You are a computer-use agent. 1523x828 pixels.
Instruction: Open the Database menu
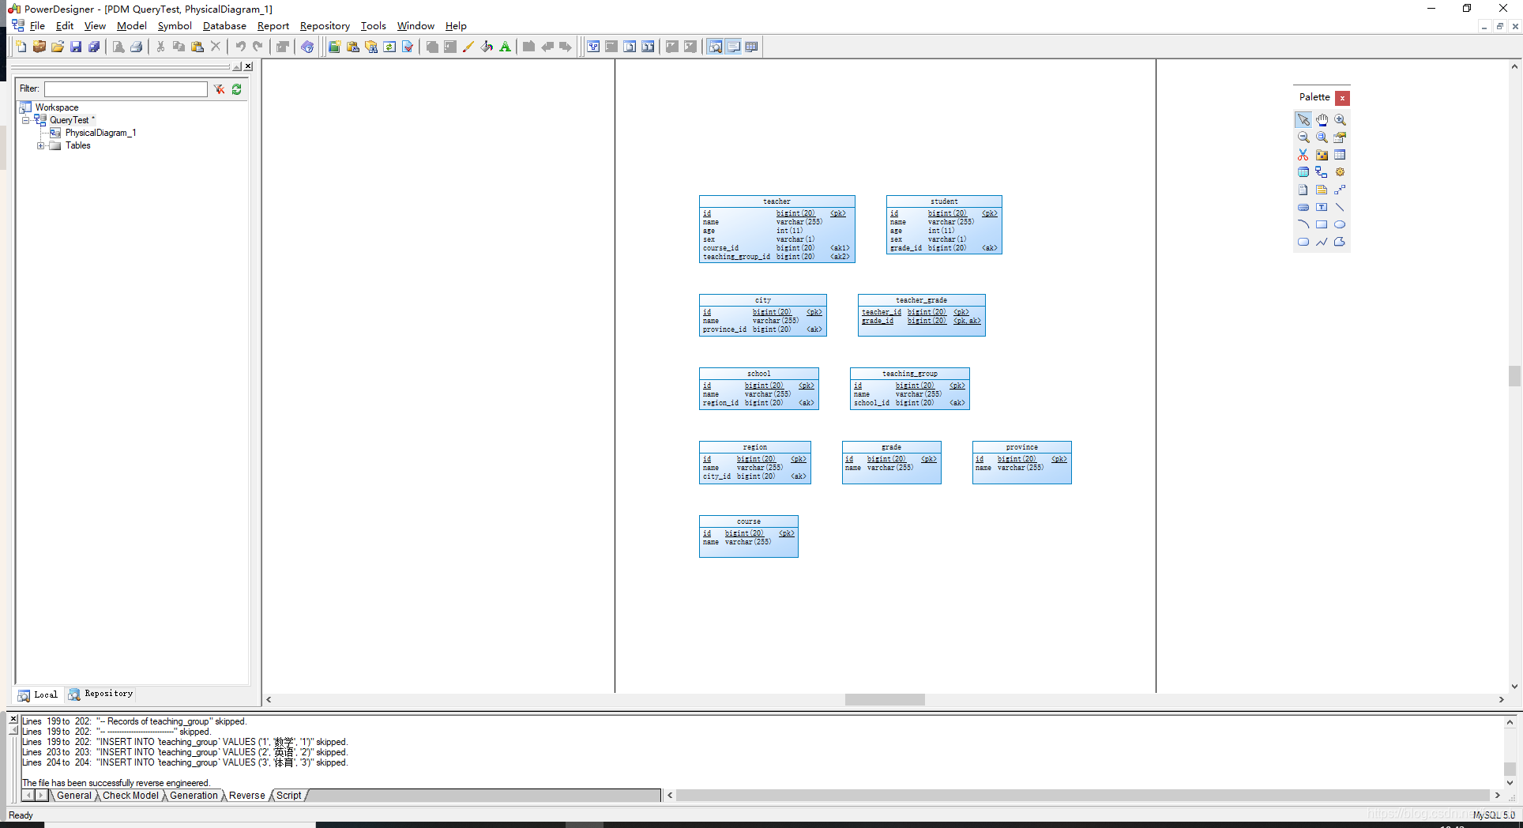pos(224,26)
